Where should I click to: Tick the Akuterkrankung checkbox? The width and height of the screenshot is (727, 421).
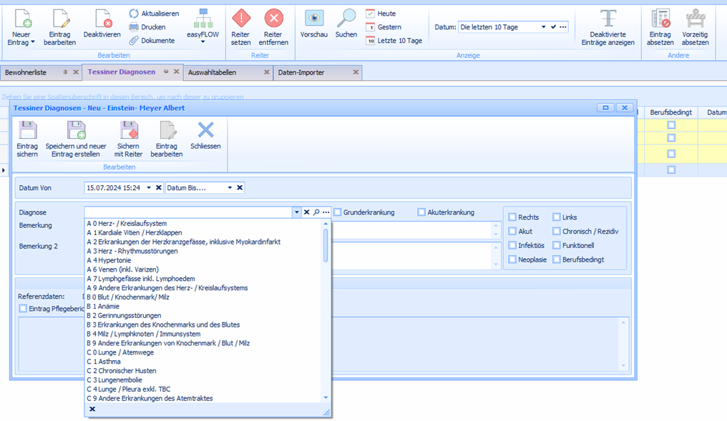point(421,212)
